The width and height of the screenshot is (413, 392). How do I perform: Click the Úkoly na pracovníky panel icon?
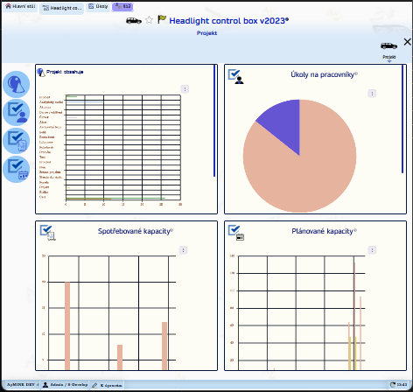pyautogui.click(x=235, y=76)
